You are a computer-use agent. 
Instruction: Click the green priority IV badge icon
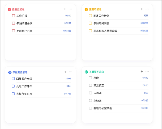click(x=86, y=72)
